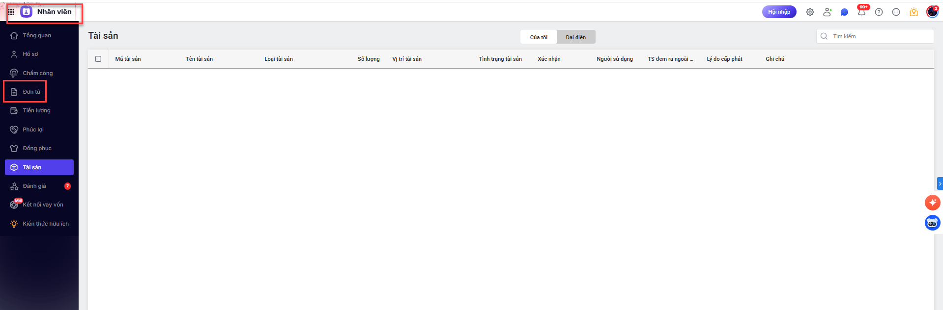This screenshot has height=310, width=943.
Task: Click the Đánh giá badge showing 7
Action: 67,186
